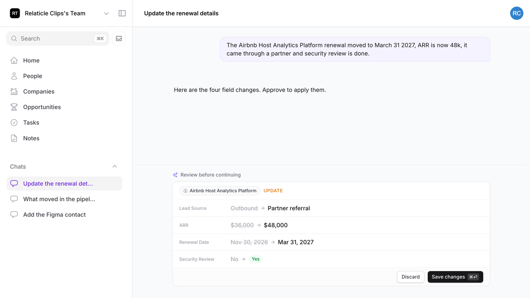Click the Tasks checkmark circle icon
530x298 pixels.
(14, 123)
